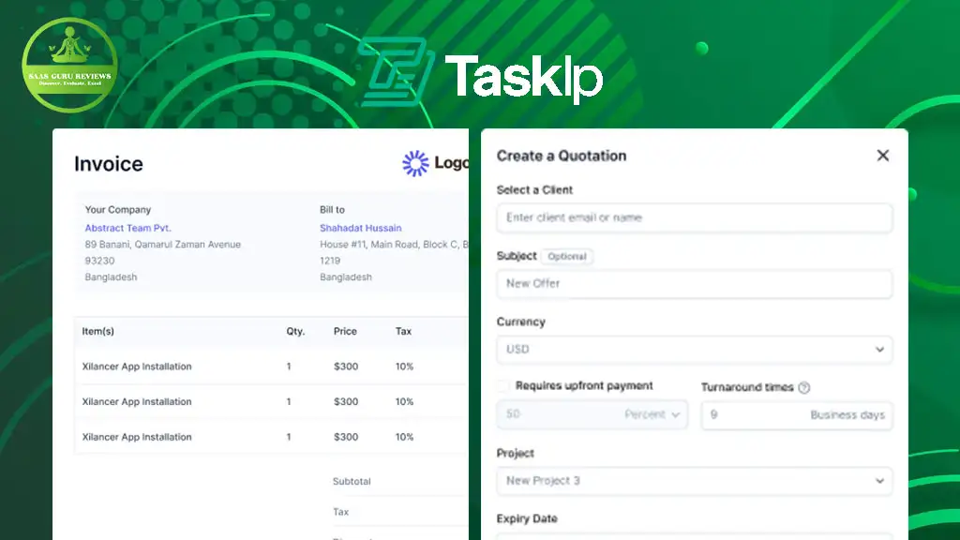
Task: Click the 93230 postal code text
Action: coord(99,261)
